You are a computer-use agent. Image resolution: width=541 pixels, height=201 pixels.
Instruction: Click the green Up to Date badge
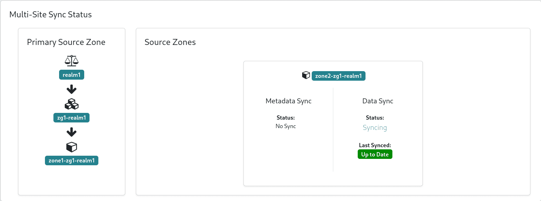(375, 155)
